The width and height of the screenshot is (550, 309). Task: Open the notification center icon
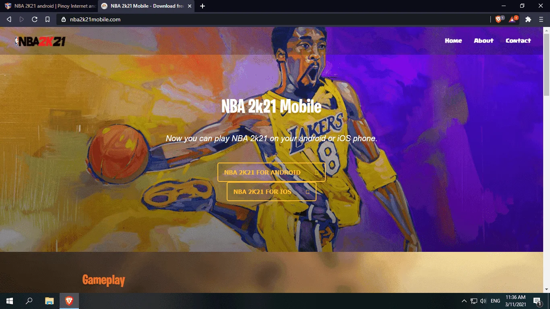click(x=537, y=301)
